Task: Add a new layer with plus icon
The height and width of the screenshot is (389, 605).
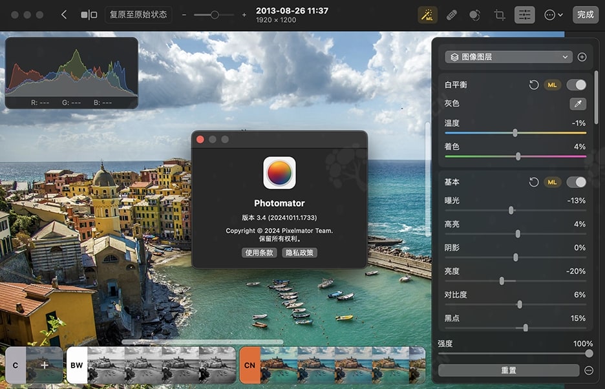Action: 582,57
